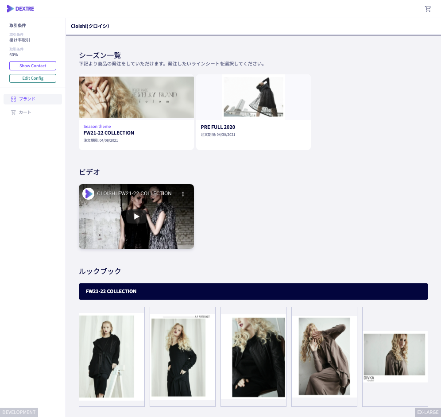Click the DEXTRE logo in the header
This screenshot has width=441, height=417.
(x=20, y=9)
